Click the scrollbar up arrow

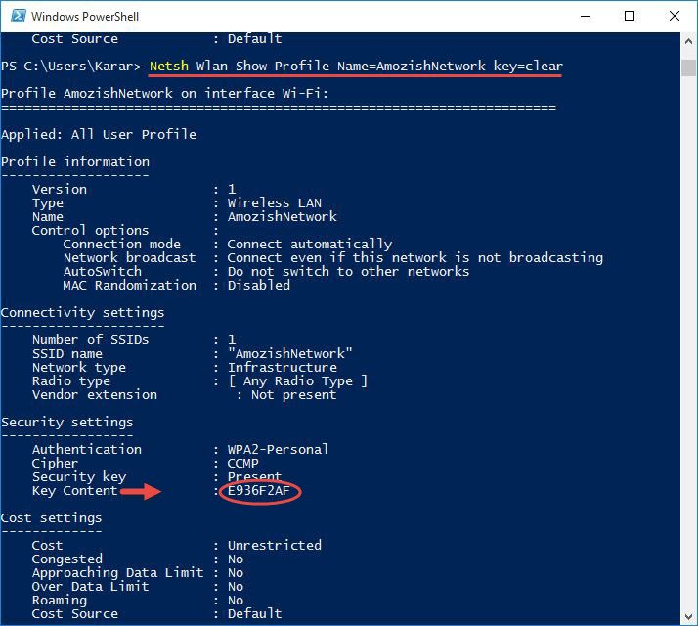[688, 41]
